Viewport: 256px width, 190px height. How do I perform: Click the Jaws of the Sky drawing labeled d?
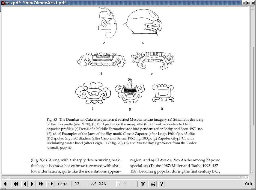coord(102,60)
